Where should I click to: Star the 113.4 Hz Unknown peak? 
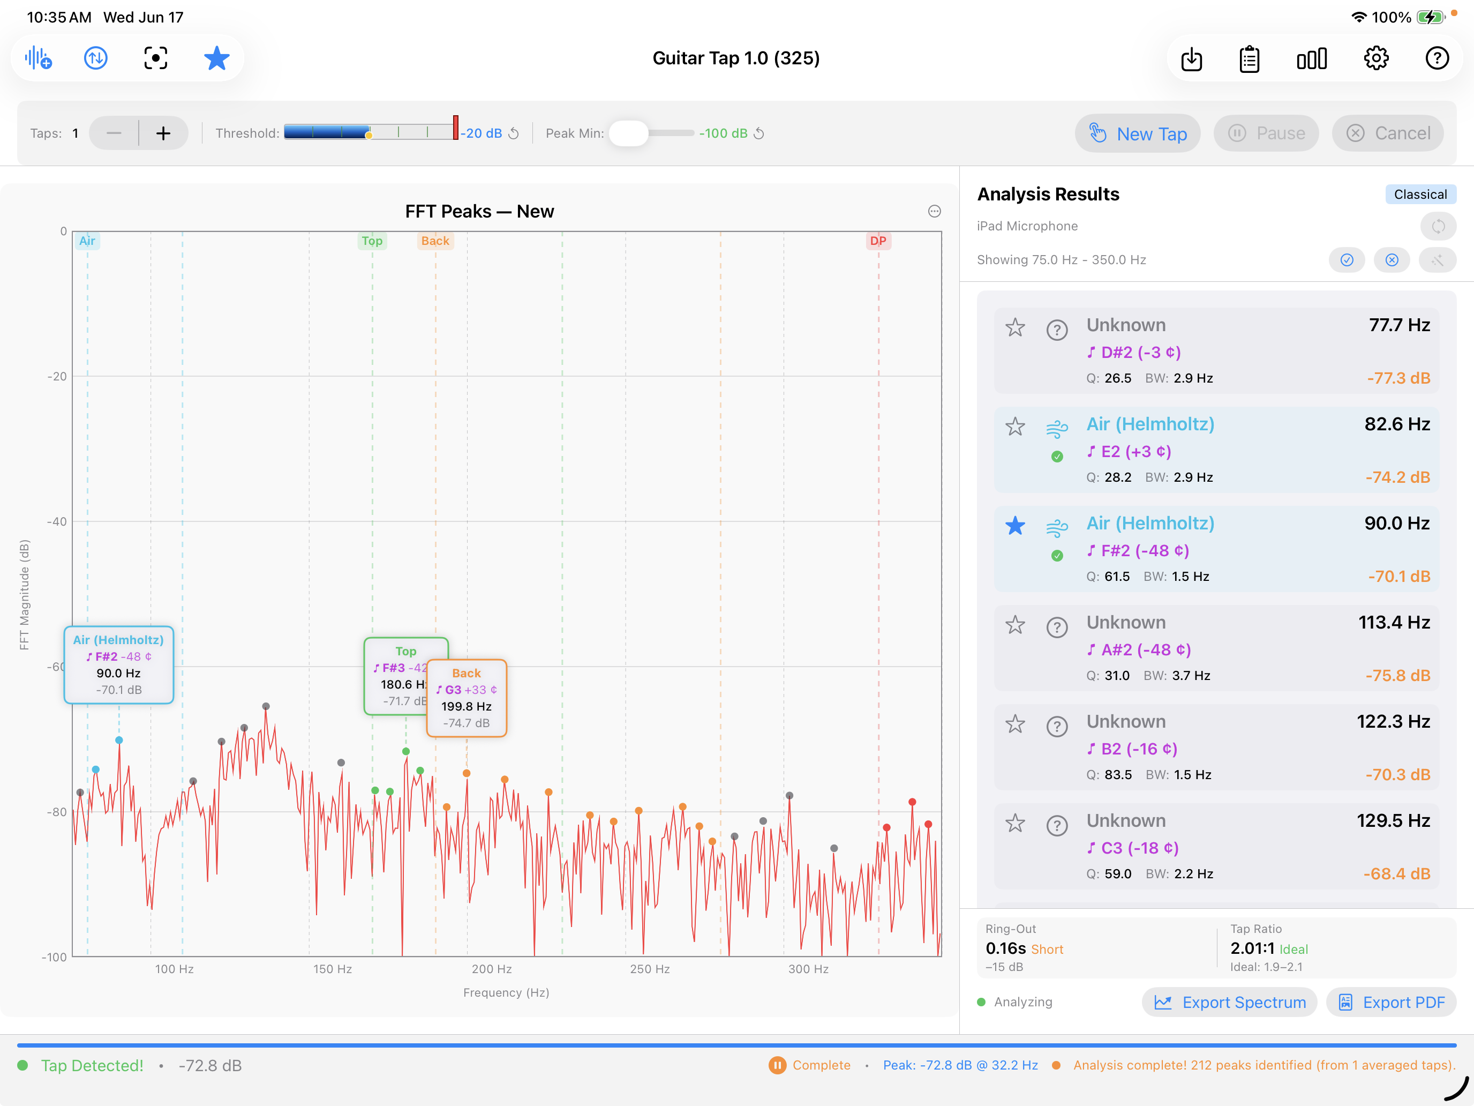[1015, 625]
